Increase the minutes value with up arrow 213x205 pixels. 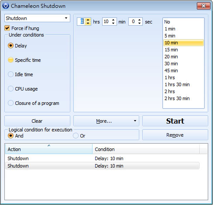113,20
